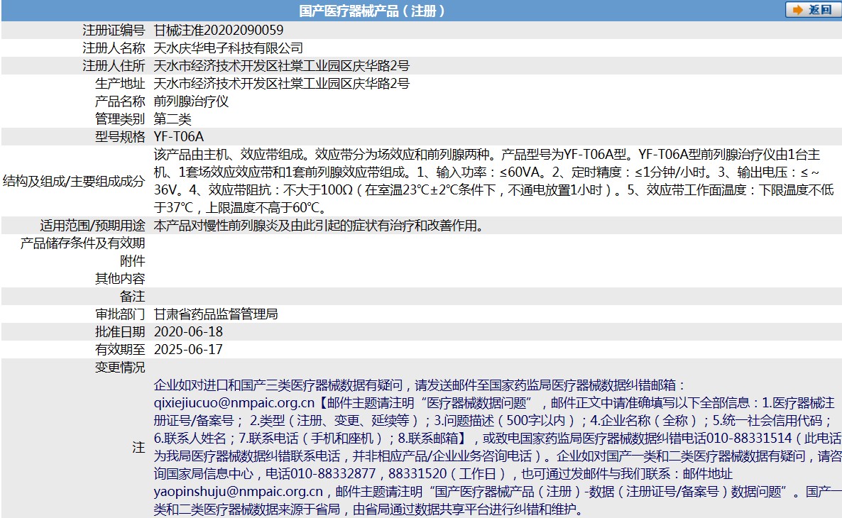842x518 pixels.
Task: Click the orange arrow icon on 返回 button
Action: tap(798, 10)
